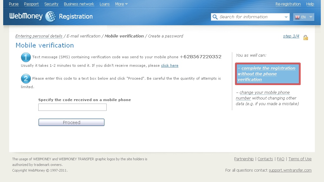Open the Security menu item
This screenshot has height=182, width=324.
click(x=51, y=4)
